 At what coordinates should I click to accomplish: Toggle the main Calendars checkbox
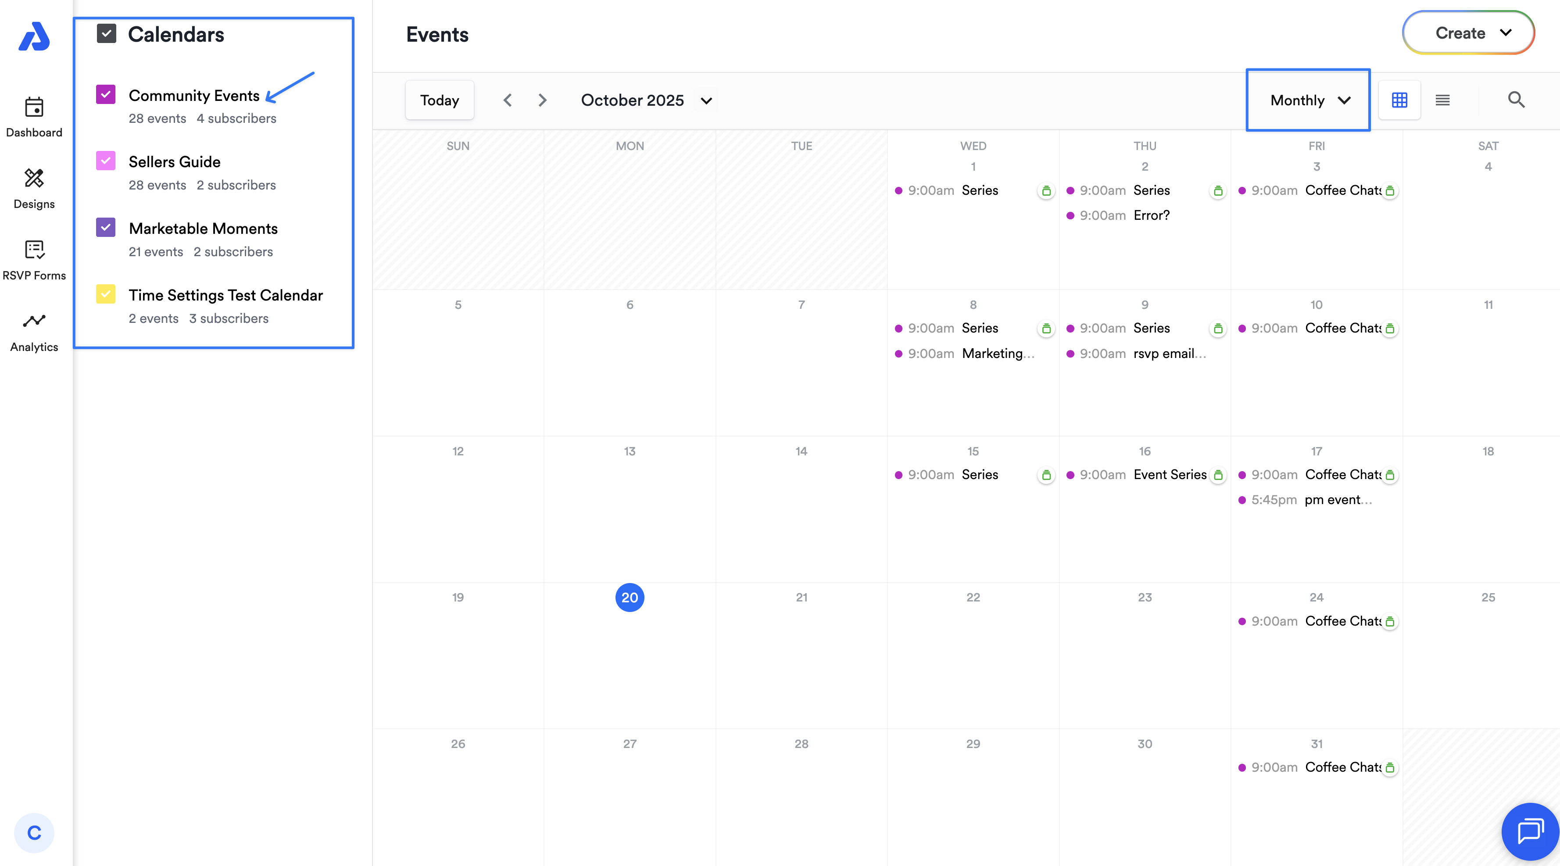coord(107,33)
